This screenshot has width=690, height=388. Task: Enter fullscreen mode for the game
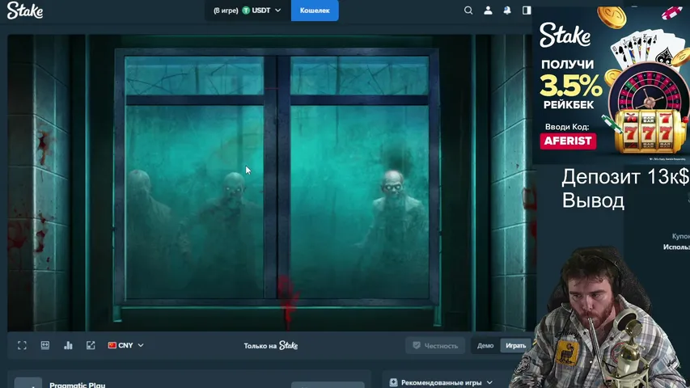pyautogui.click(x=22, y=345)
